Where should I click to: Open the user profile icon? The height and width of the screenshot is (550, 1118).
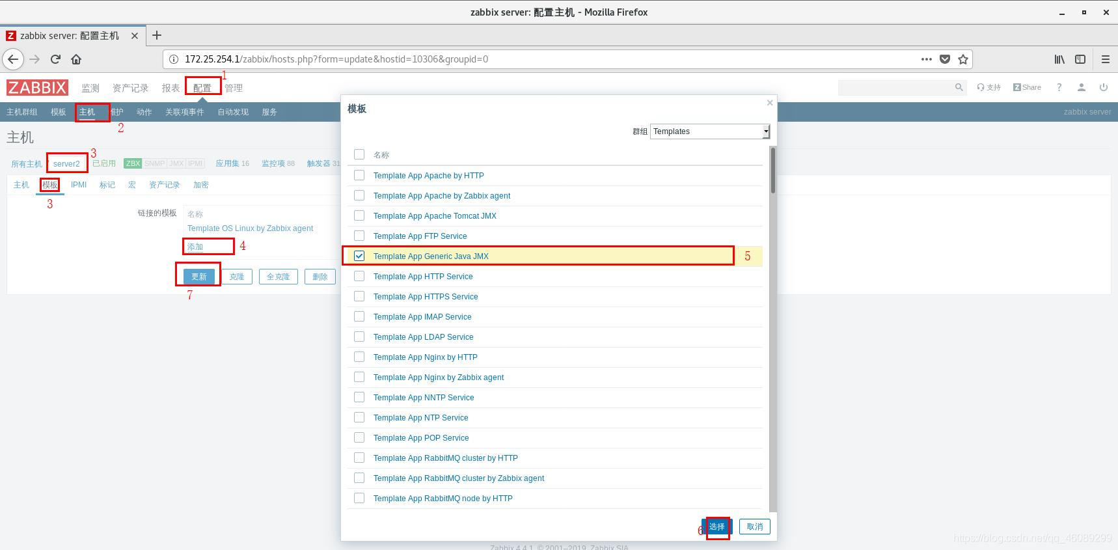(1081, 87)
